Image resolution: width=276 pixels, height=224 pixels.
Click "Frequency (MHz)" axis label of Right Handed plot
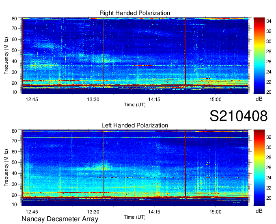pos(6,56)
